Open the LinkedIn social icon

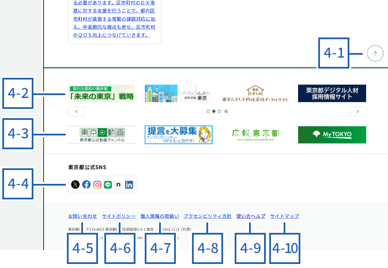129,184
